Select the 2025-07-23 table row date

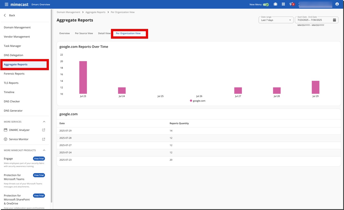pyautogui.click(x=65, y=160)
